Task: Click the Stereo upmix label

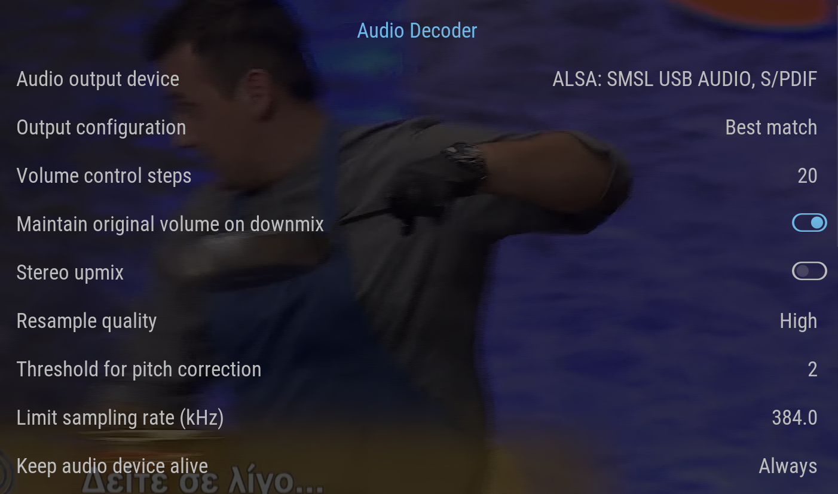Action: pos(70,272)
